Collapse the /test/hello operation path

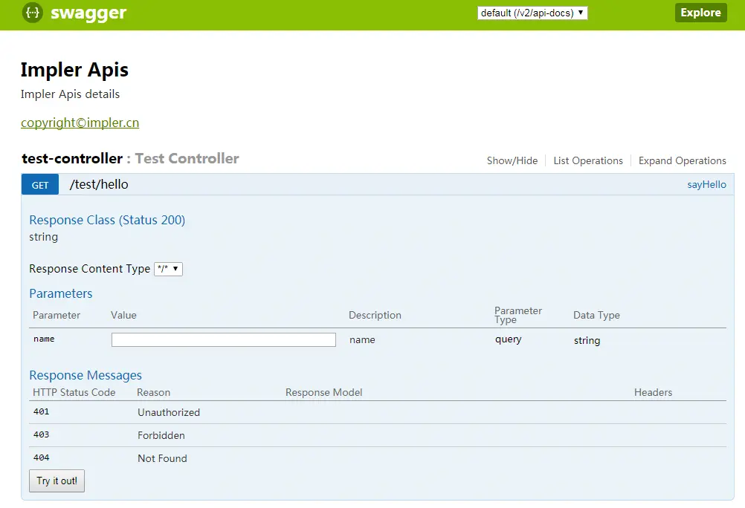[99, 184]
